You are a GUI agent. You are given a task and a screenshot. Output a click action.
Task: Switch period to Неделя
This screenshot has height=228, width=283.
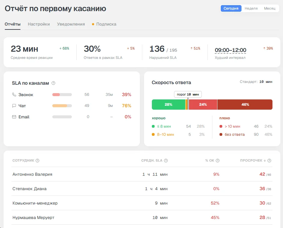(x=251, y=8)
